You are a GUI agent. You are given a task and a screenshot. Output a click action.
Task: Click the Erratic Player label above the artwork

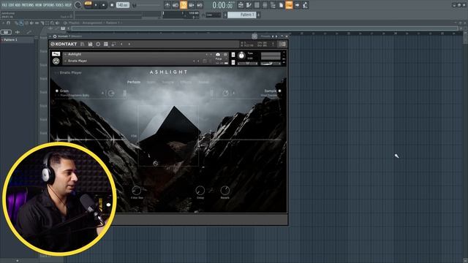click(x=70, y=72)
